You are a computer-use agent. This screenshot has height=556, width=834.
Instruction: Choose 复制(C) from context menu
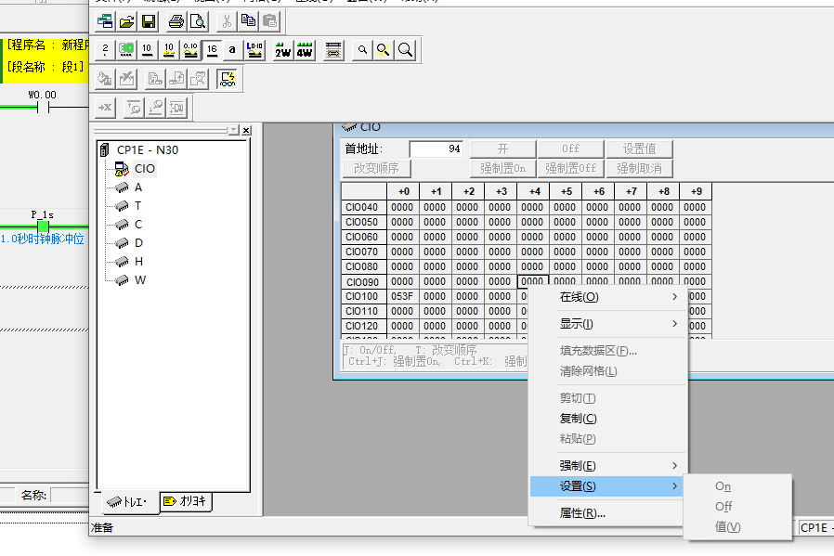[579, 419]
